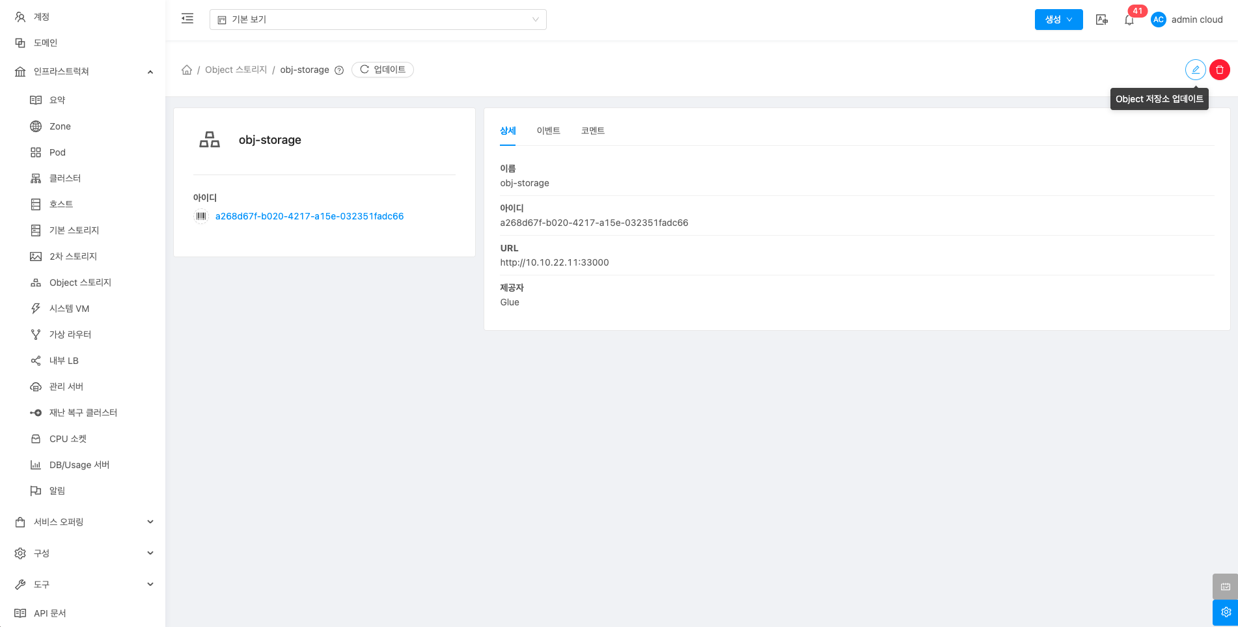The width and height of the screenshot is (1238, 627).
Task: Switch to the 이벤트 tab
Action: coord(548,131)
